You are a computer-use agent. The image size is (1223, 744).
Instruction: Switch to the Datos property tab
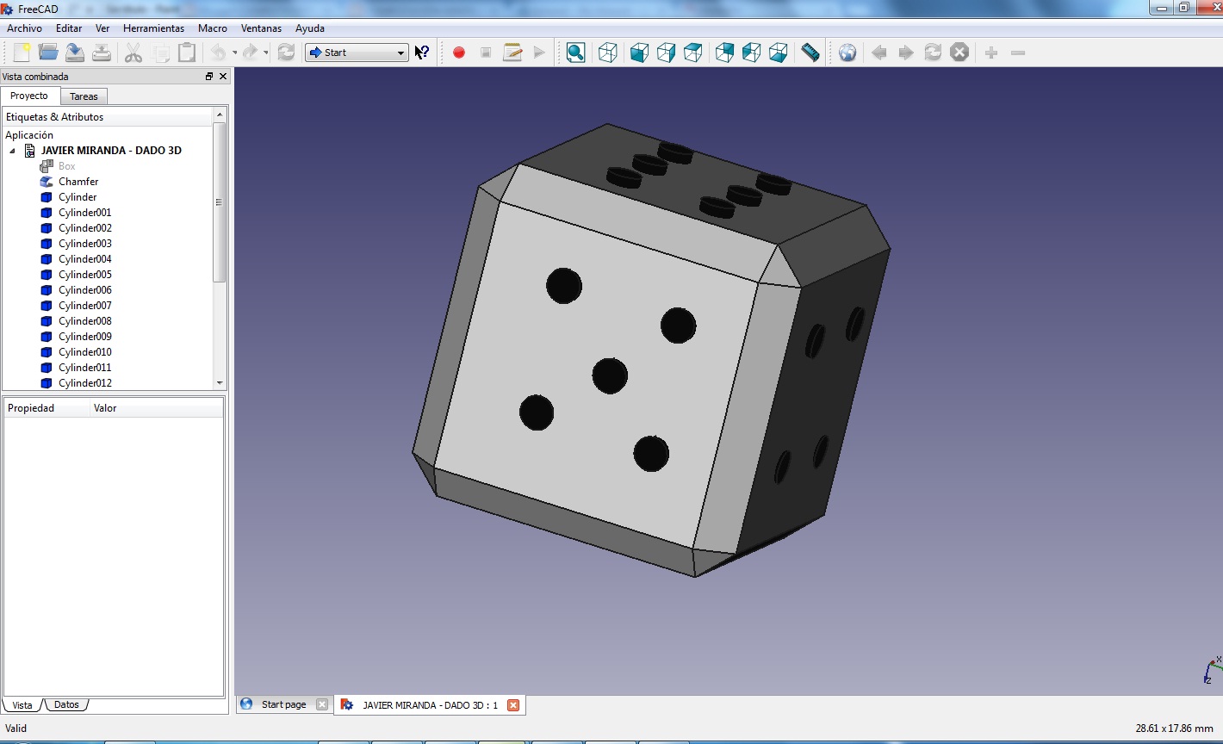(66, 705)
